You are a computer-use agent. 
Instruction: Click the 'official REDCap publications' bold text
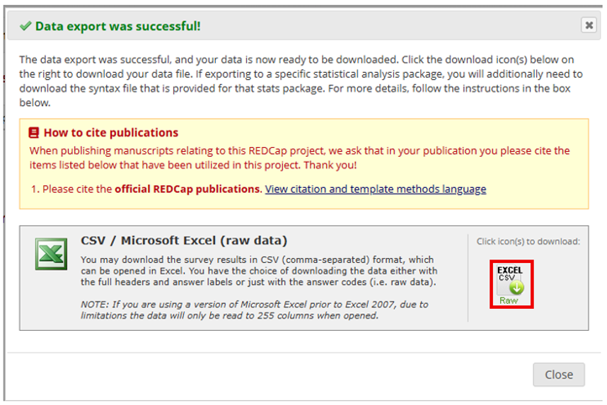[188, 189]
